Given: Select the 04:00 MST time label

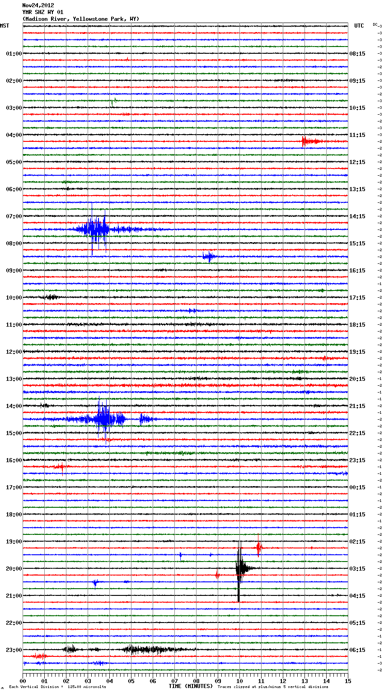Looking at the screenshot, I should [x=14, y=135].
